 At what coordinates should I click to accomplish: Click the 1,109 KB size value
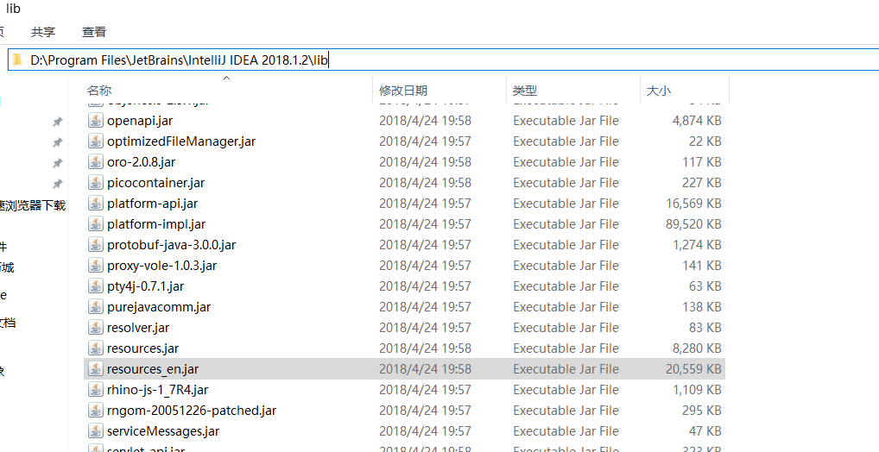coord(697,390)
